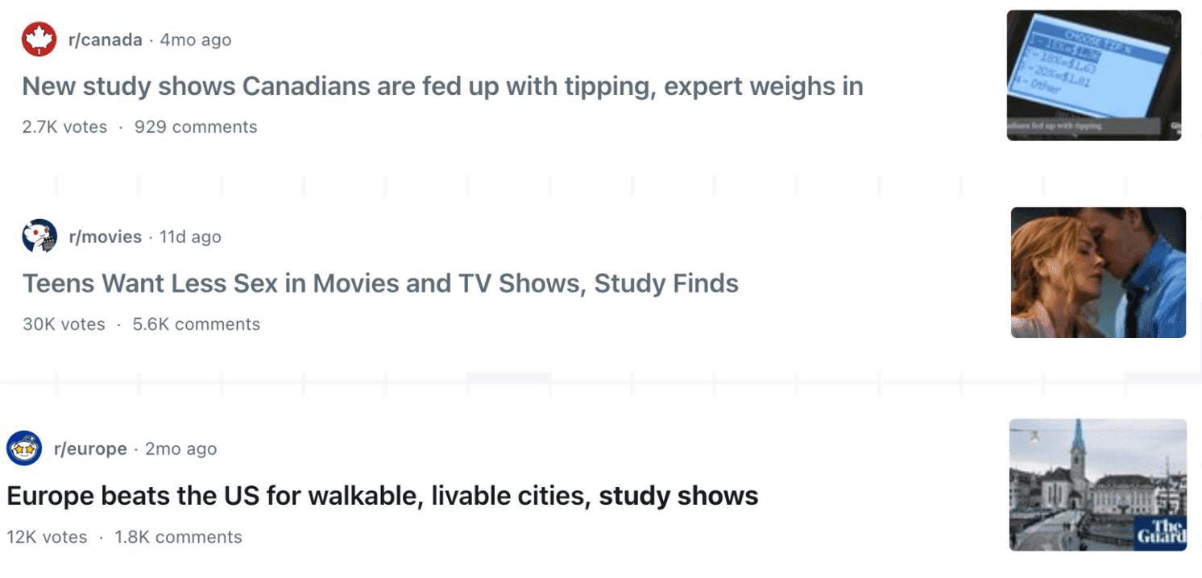Click the 11d ago timestamp

[190, 237]
